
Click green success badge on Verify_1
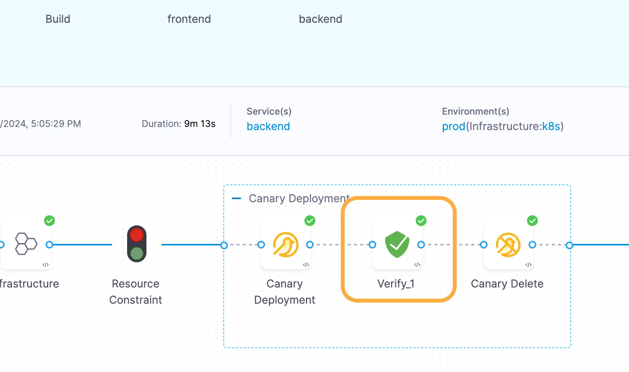pos(421,221)
